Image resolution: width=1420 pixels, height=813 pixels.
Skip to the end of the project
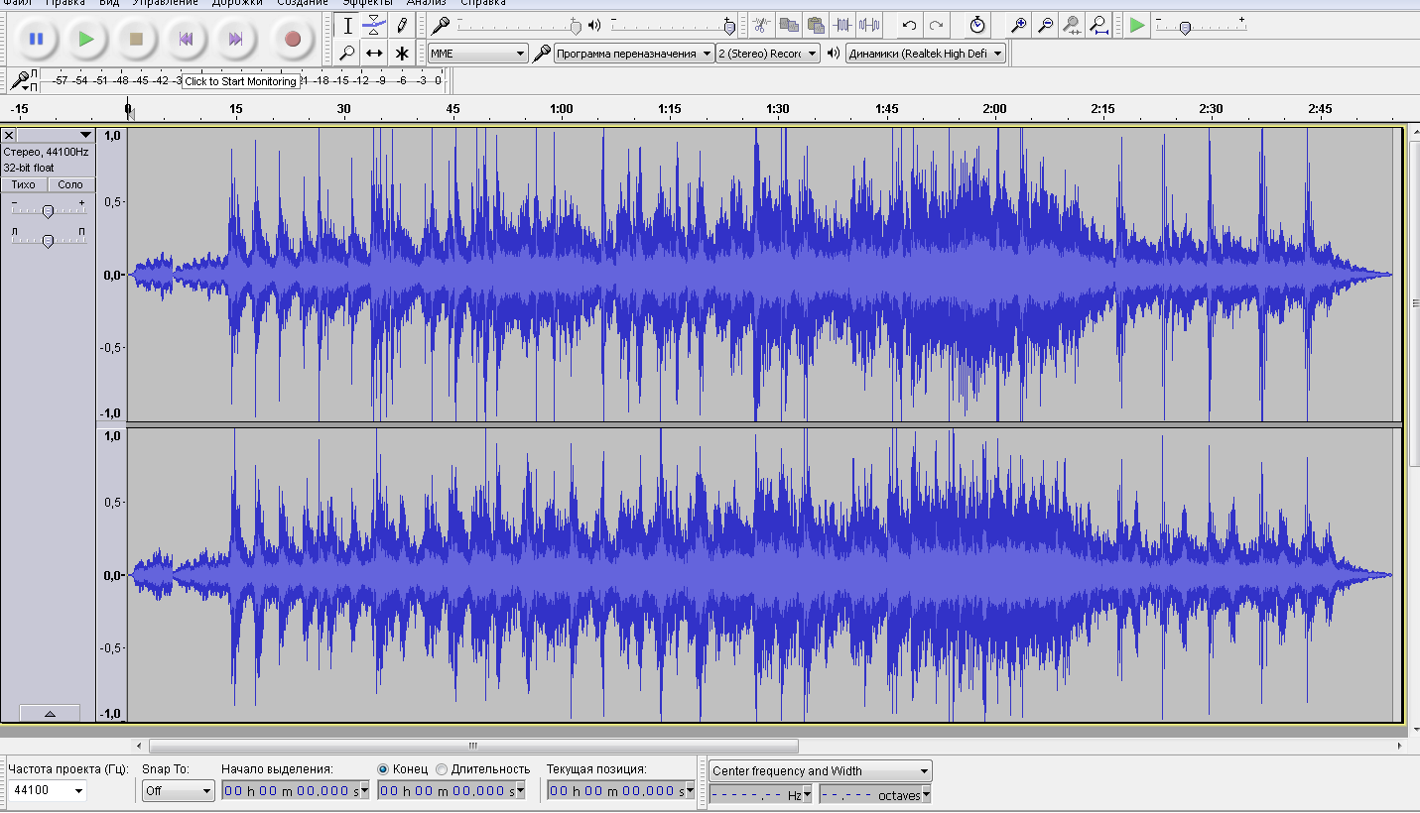click(235, 39)
